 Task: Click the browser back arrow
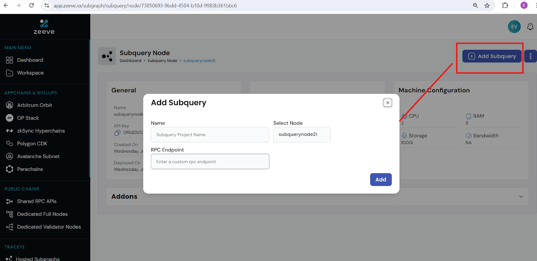pos(6,5)
